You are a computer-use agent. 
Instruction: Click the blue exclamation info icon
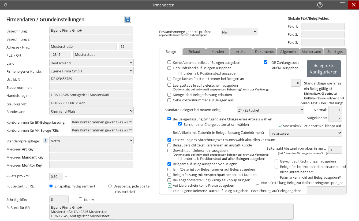point(46,141)
